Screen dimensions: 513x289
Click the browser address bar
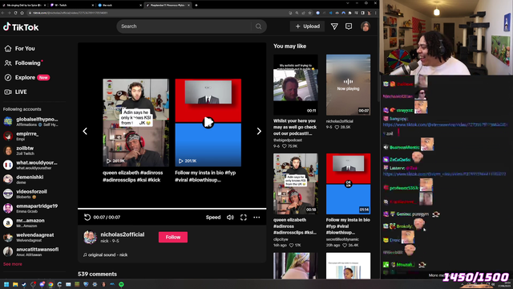(x=157, y=13)
